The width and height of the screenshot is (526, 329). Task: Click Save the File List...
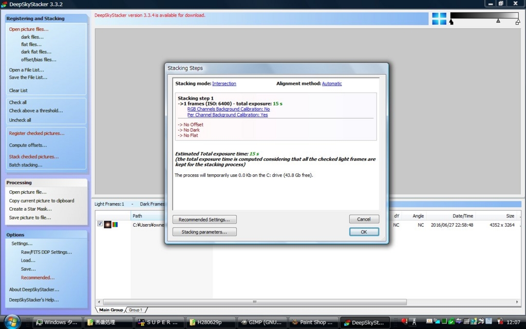coord(28,77)
